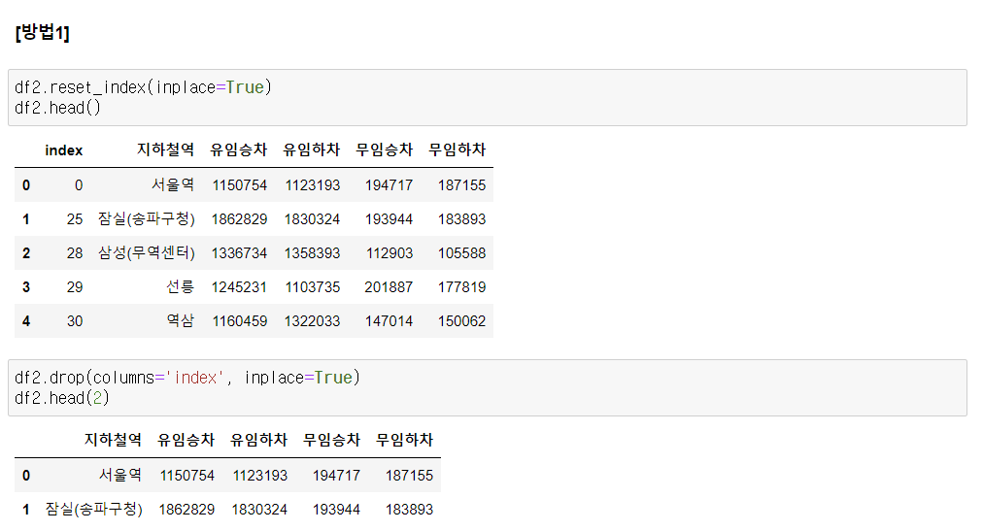Click index value 30 in the first table

(x=75, y=320)
